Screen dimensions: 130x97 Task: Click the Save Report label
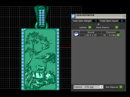[x=103, y=27]
